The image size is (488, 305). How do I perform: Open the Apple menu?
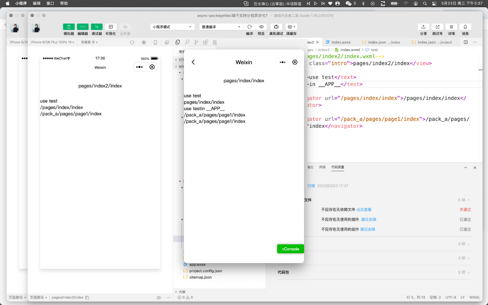[7, 3]
